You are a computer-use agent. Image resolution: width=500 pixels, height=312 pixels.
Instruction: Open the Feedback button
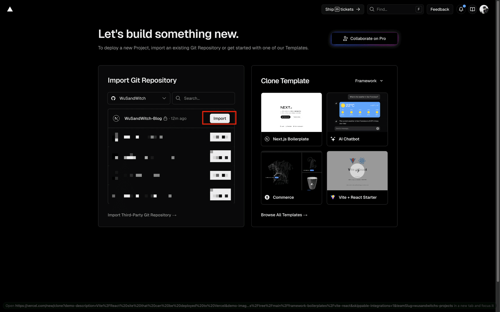click(x=440, y=9)
